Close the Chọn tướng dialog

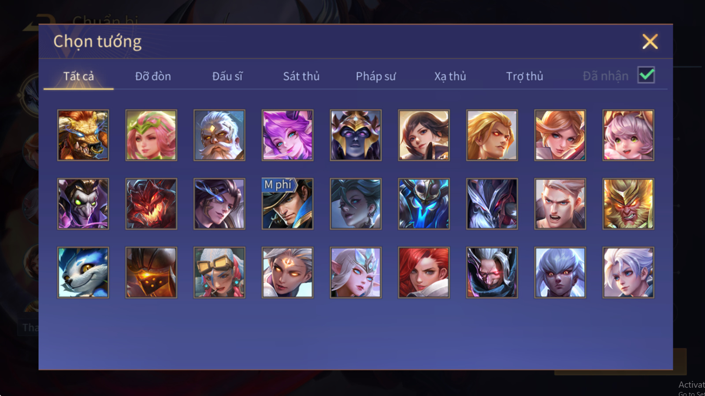coord(650,42)
